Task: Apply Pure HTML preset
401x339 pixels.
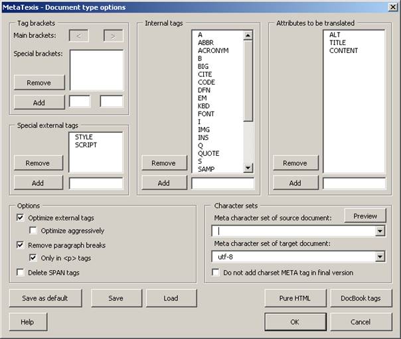Action: tap(295, 298)
